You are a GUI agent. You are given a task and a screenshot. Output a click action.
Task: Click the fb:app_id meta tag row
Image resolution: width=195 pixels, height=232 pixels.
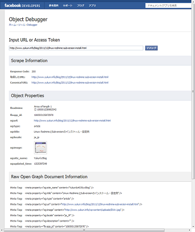click(49, 227)
